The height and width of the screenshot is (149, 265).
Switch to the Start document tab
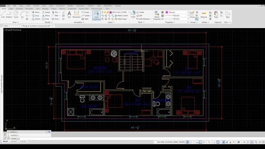6,26
